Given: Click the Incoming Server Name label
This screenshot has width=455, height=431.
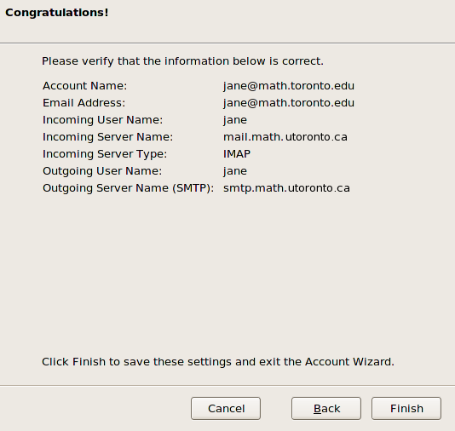Looking at the screenshot, I should (x=107, y=137).
